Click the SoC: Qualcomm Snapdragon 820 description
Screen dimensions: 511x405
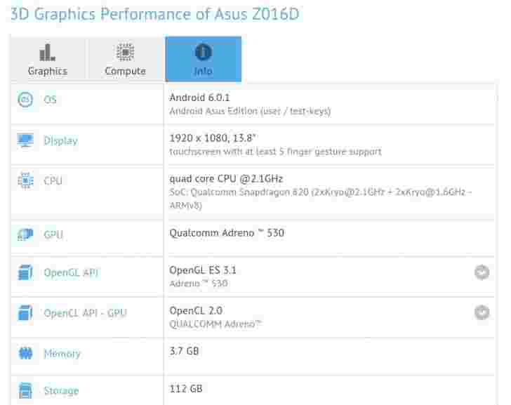click(320, 199)
